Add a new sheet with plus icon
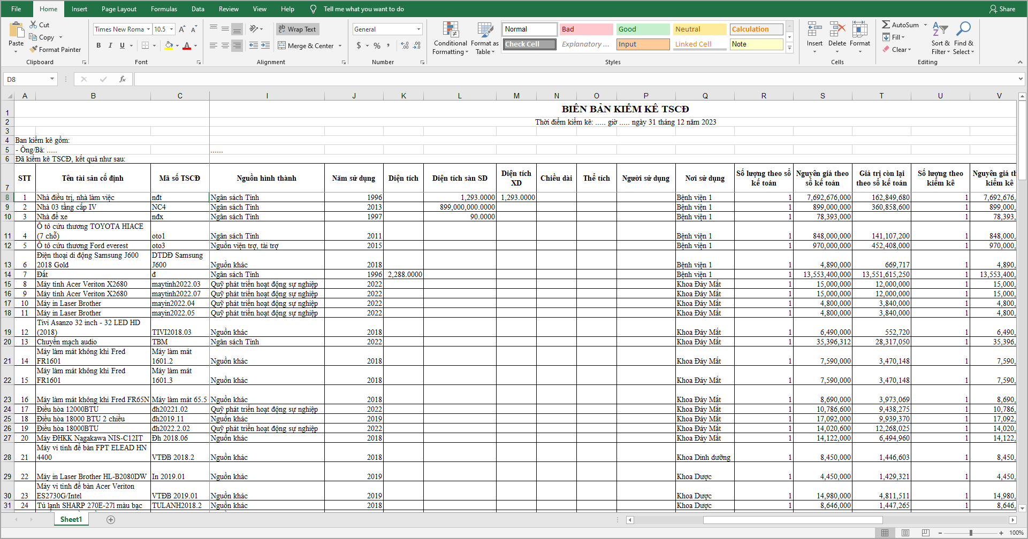 point(111,520)
